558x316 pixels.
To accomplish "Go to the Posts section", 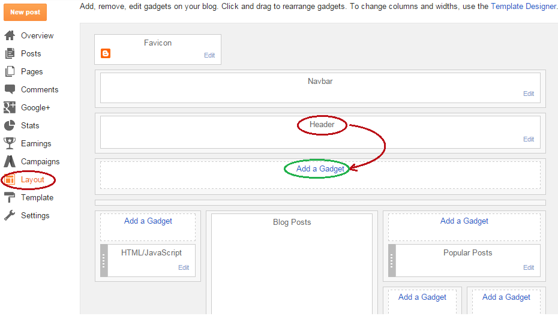I will coord(31,54).
